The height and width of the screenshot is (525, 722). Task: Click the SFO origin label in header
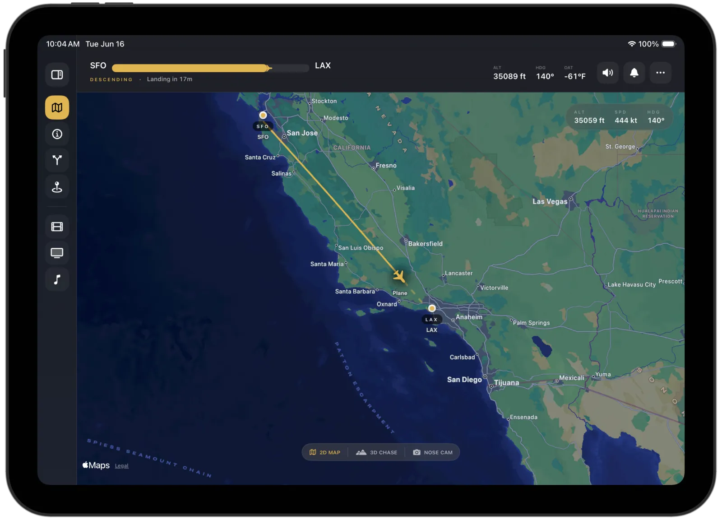[98, 65]
